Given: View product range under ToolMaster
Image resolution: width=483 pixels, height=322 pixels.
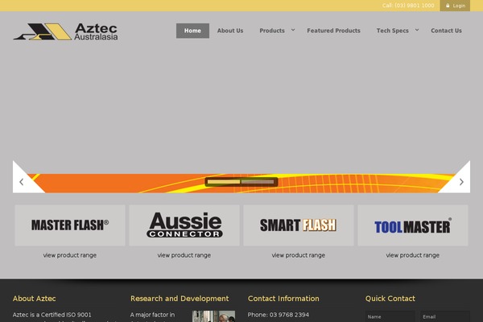Looking at the screenshot, I should [x=413, y=255].
